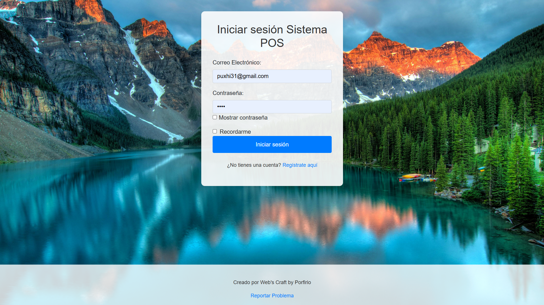
Task: Focus the Contraseña password field
Action: tap(272, 107)
